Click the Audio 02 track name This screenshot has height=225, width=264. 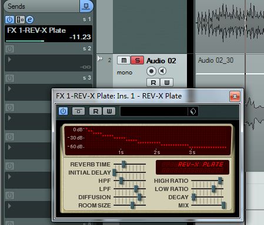161,60
